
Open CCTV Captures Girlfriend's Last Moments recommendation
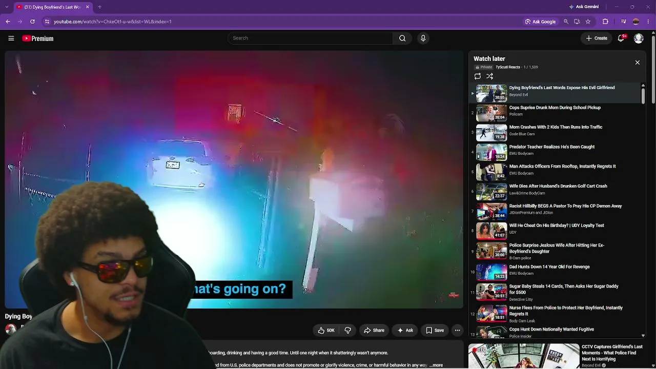pyautogui.click(x=612, y=353)
